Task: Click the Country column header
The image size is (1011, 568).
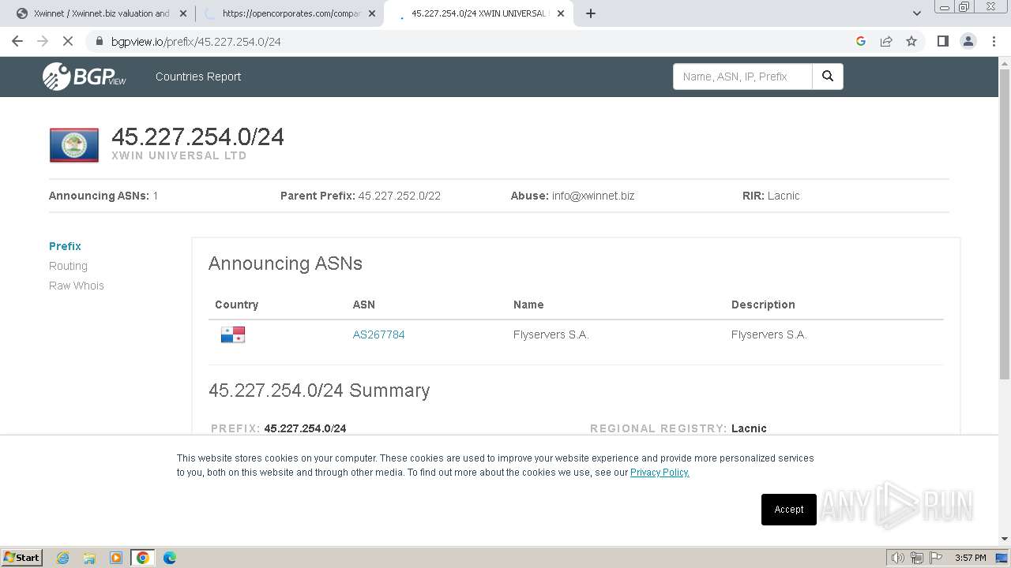Action: click(236, 305)
